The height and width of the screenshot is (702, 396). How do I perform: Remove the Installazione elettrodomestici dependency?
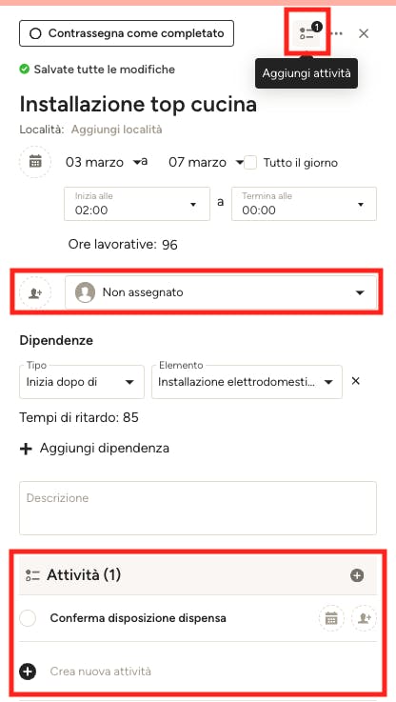(356, 381)
